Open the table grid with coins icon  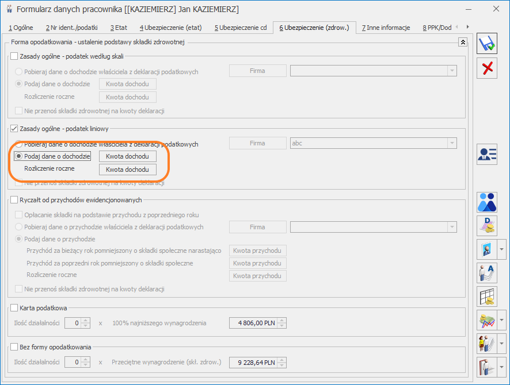(x=487, y=297)
